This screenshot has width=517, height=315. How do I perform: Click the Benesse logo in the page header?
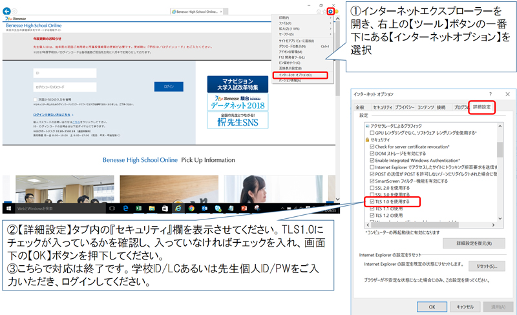pos(16,19)
